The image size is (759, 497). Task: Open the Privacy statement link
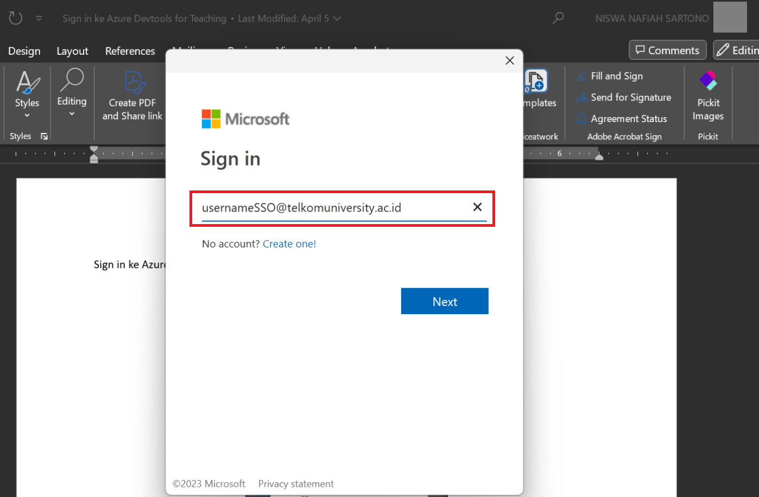[x=296, y=484]
